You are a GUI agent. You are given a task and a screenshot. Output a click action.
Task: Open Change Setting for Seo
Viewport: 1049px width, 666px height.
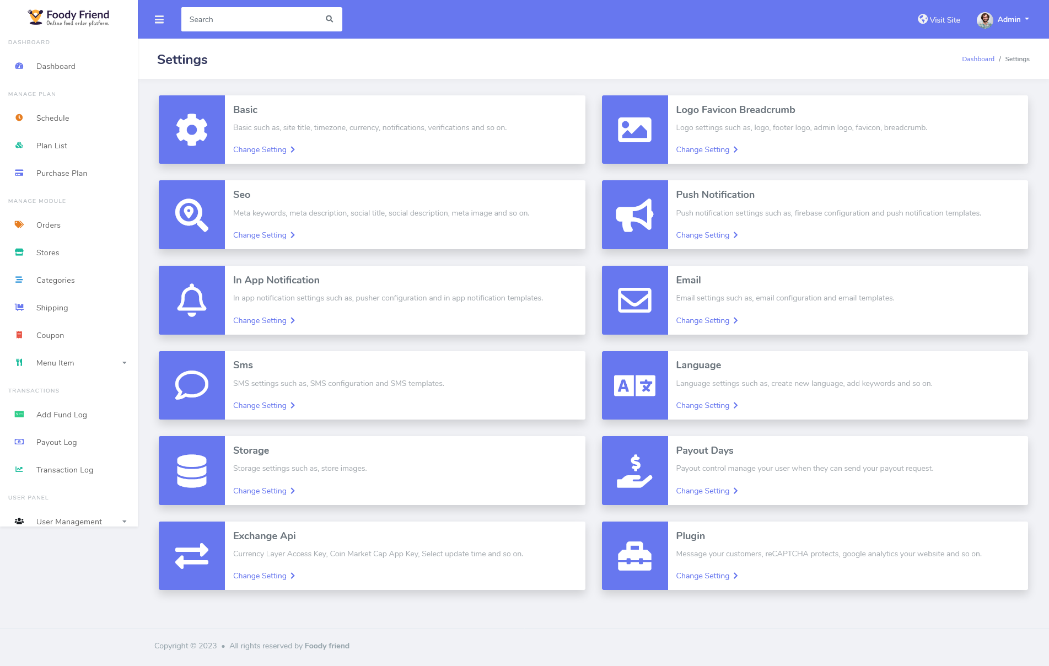tap(264, 235)
